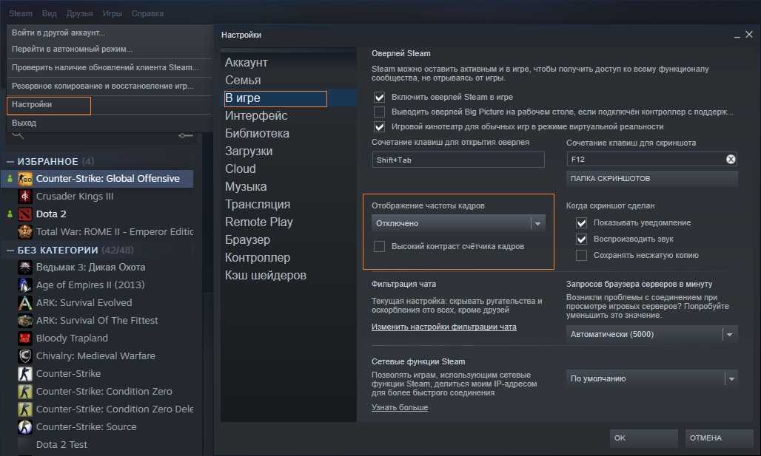This screenshot has height=456, width=761.
Task: Switch to the Контроллер settings section
Action: point(258,258)
